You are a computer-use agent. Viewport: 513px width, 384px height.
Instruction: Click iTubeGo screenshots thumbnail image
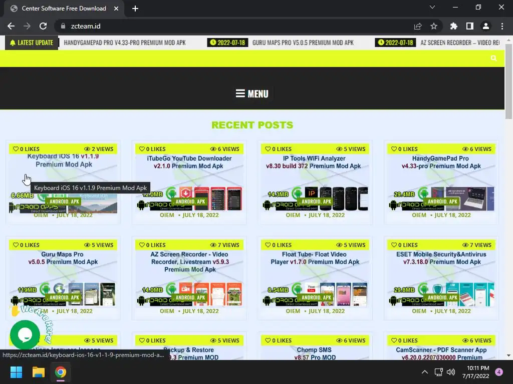210,198
